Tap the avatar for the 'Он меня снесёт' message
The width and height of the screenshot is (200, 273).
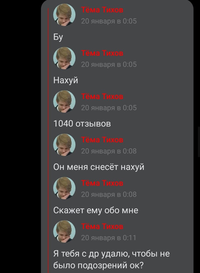point(64,145)
